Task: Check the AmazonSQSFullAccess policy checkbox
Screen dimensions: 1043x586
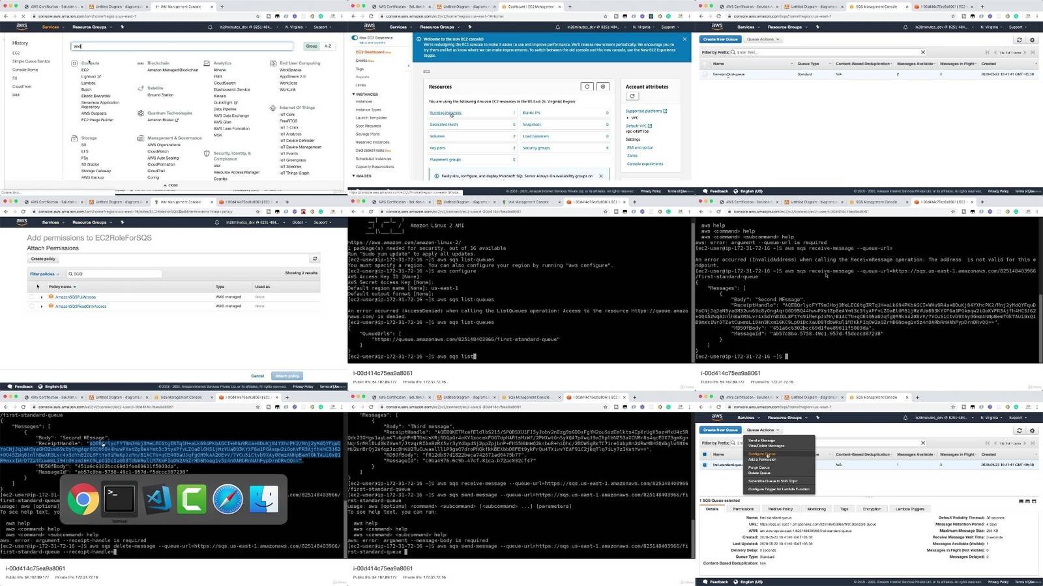Action: (x=32, y=297)
